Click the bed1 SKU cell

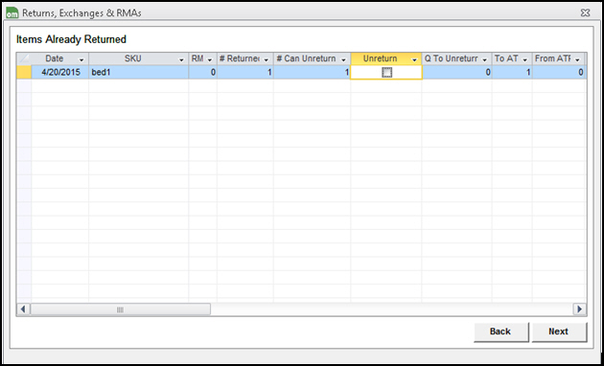tap(139, 73)
